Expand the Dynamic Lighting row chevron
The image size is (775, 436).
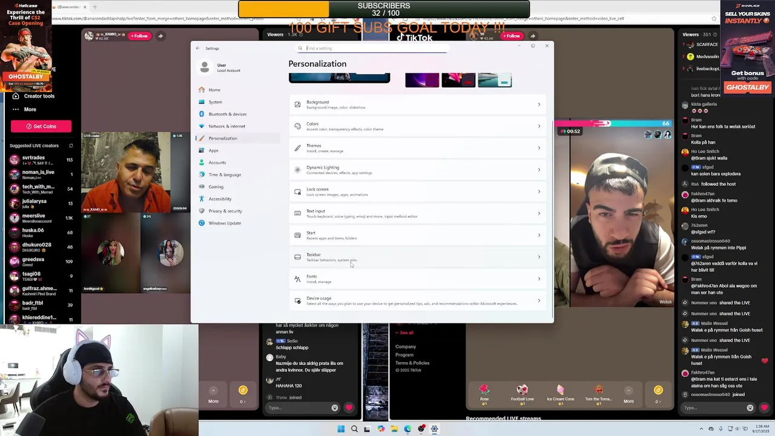pyautogui.click(x=539, y=170)
